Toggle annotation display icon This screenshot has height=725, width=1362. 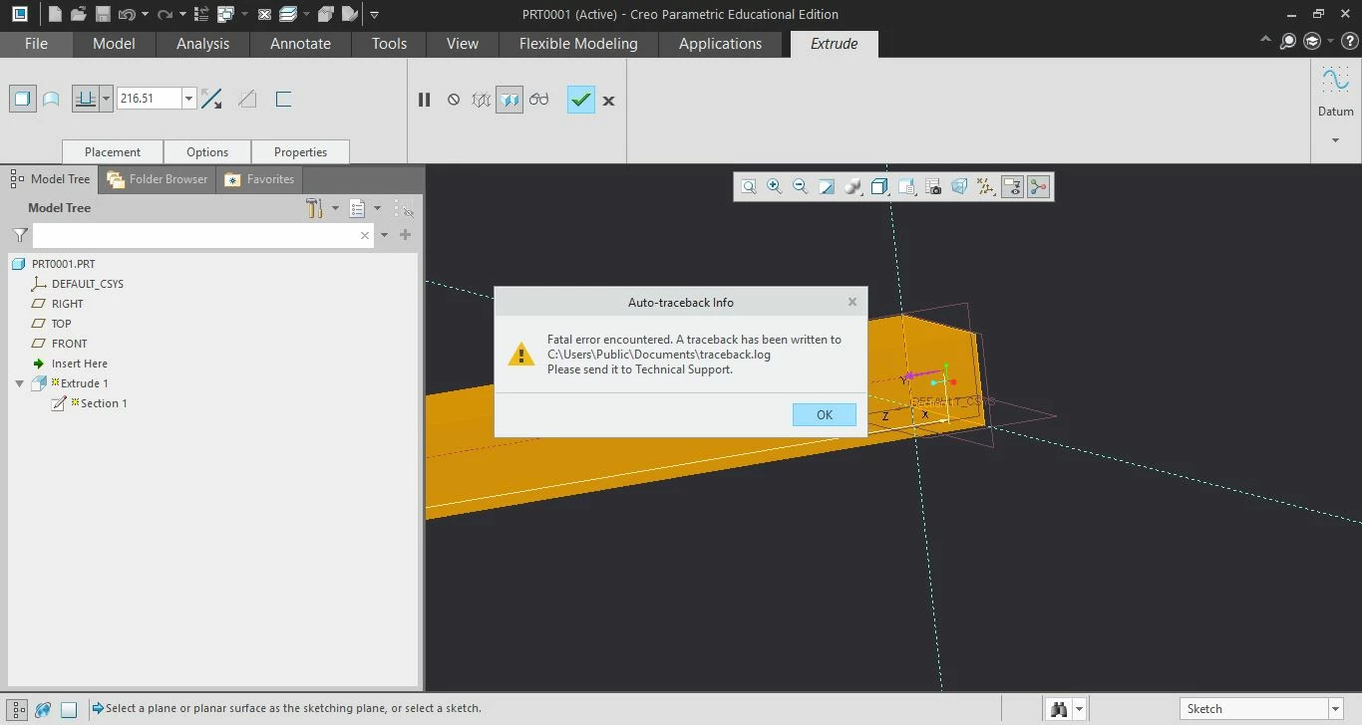point(1012,186)
